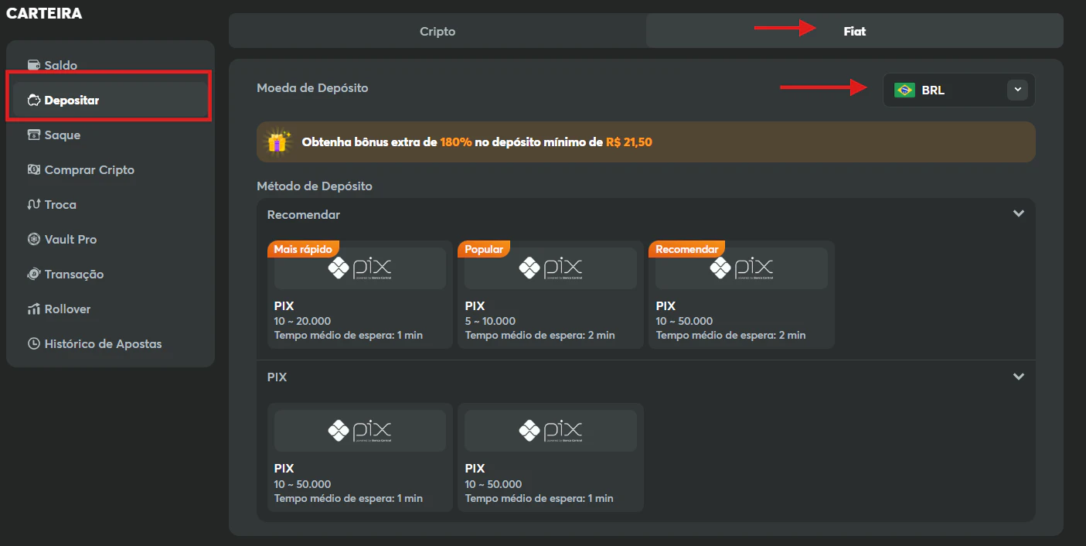The width and height of the screenshot is (1086, 546).
Task: Select the PIX 5 ~ 10.000 deposit method
Action: click(550, 295)
